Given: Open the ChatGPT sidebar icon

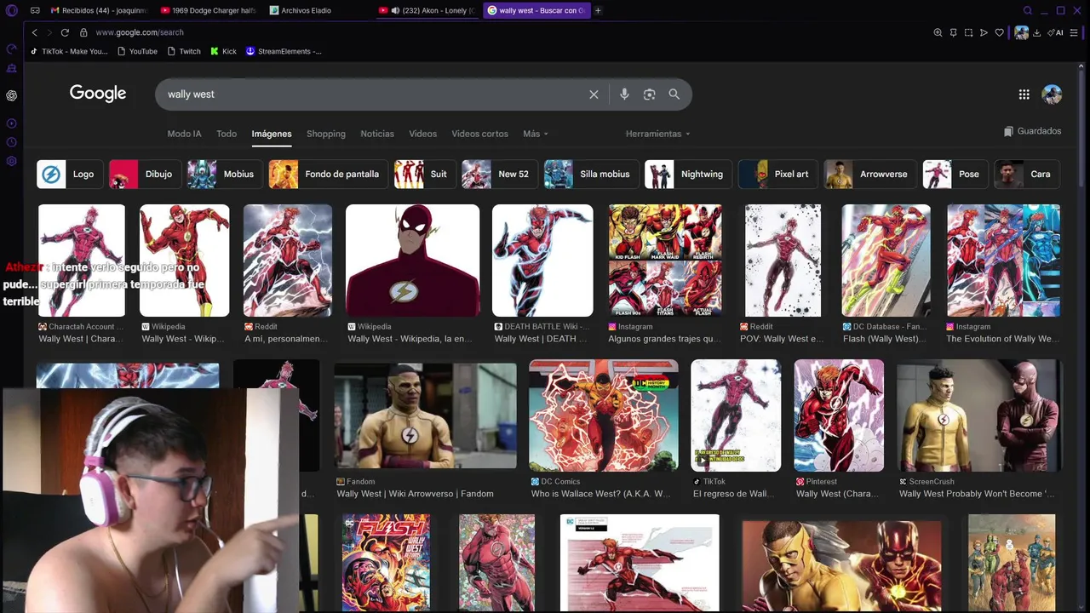Looking at the screenshot, I should click(11, 95).
